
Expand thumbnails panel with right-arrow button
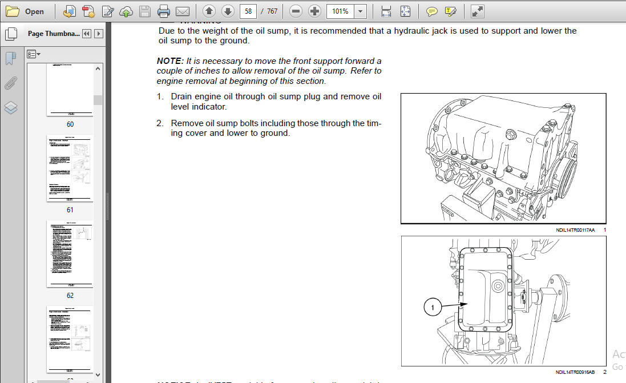click(x=99, y=34)
